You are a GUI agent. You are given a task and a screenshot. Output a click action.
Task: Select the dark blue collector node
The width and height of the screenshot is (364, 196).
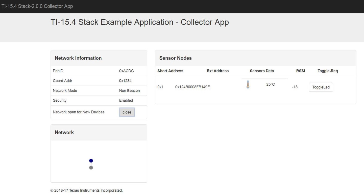[x=91, y=160]
